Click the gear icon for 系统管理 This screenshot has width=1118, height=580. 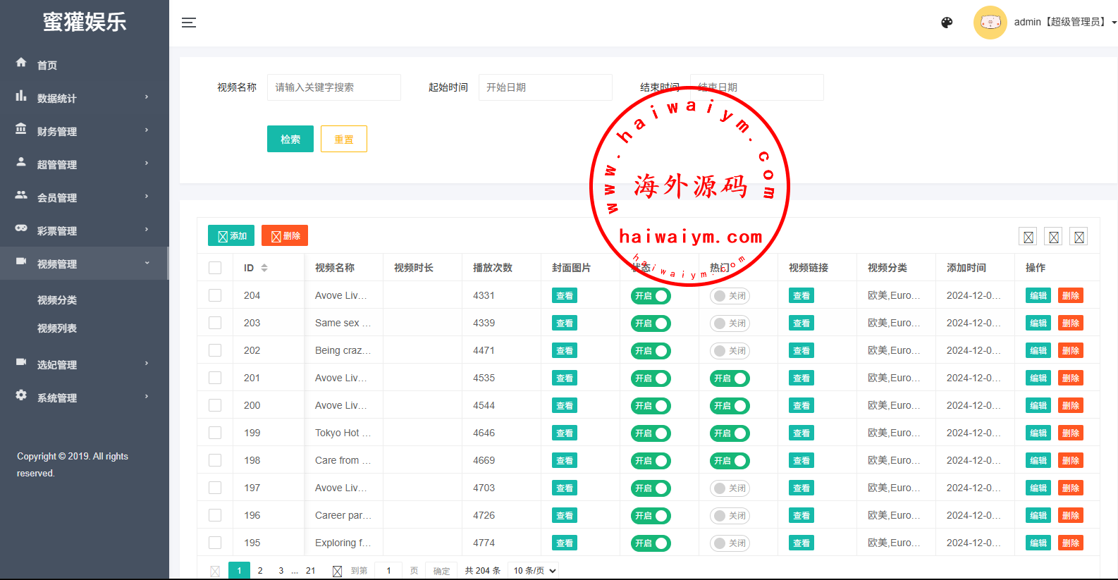coord(21,395)
